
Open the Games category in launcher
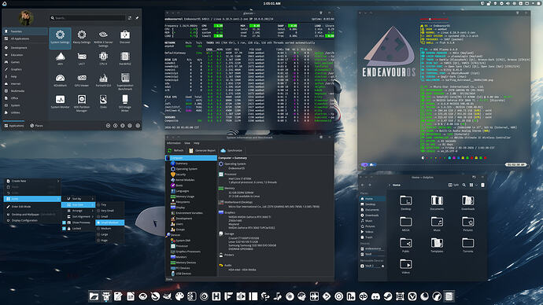(25, 62)
